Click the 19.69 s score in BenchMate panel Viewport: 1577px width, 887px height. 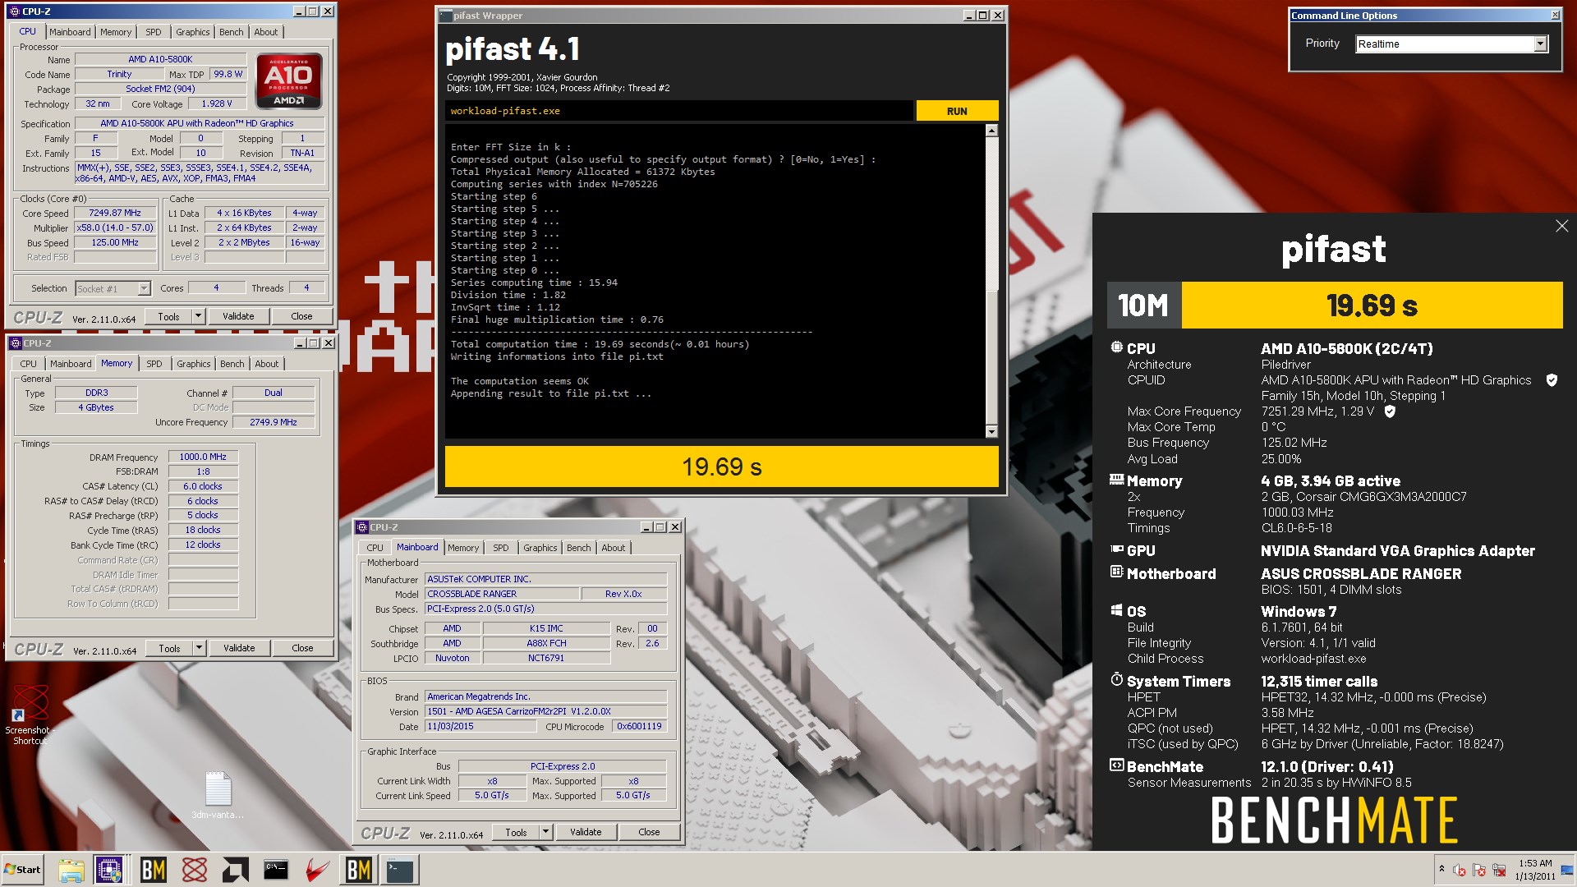pyautogui.click(x=1372, y=306)
